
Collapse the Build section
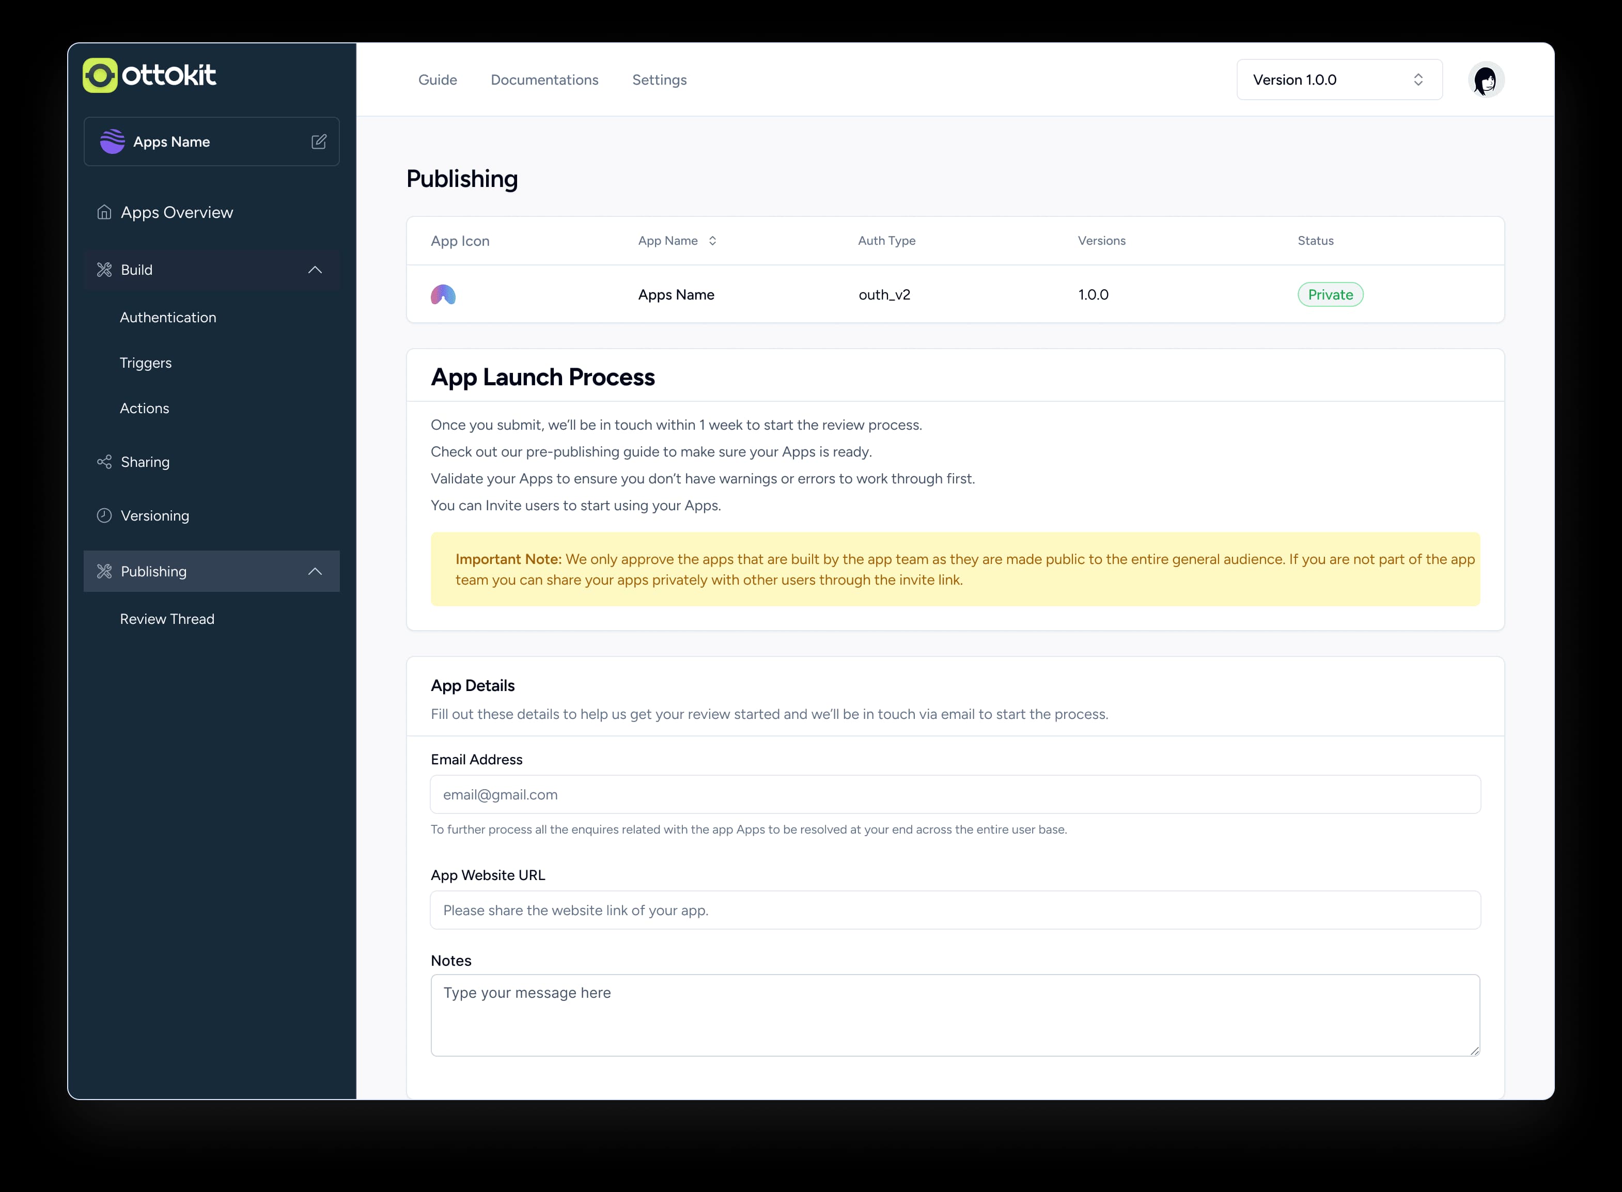pos(315,269)
